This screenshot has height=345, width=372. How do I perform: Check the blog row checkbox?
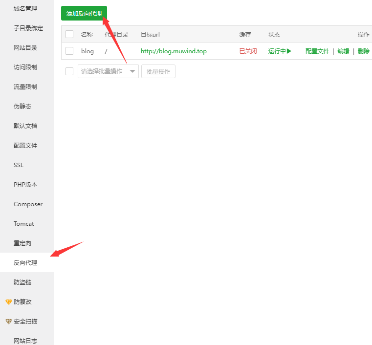point(69,51)
